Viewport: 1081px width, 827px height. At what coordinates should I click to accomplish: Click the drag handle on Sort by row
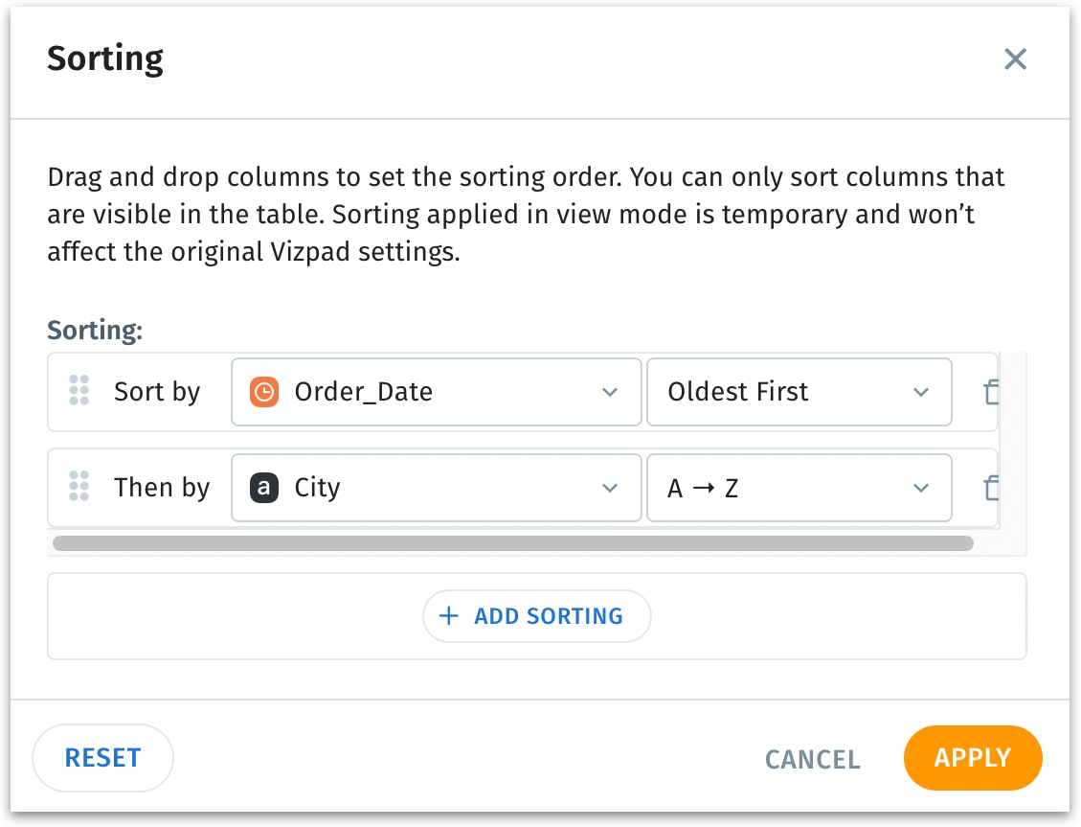[x=79, y=391]
